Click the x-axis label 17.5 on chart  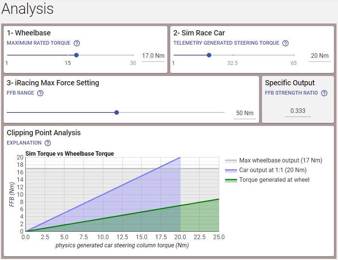[x=161, y=237]
